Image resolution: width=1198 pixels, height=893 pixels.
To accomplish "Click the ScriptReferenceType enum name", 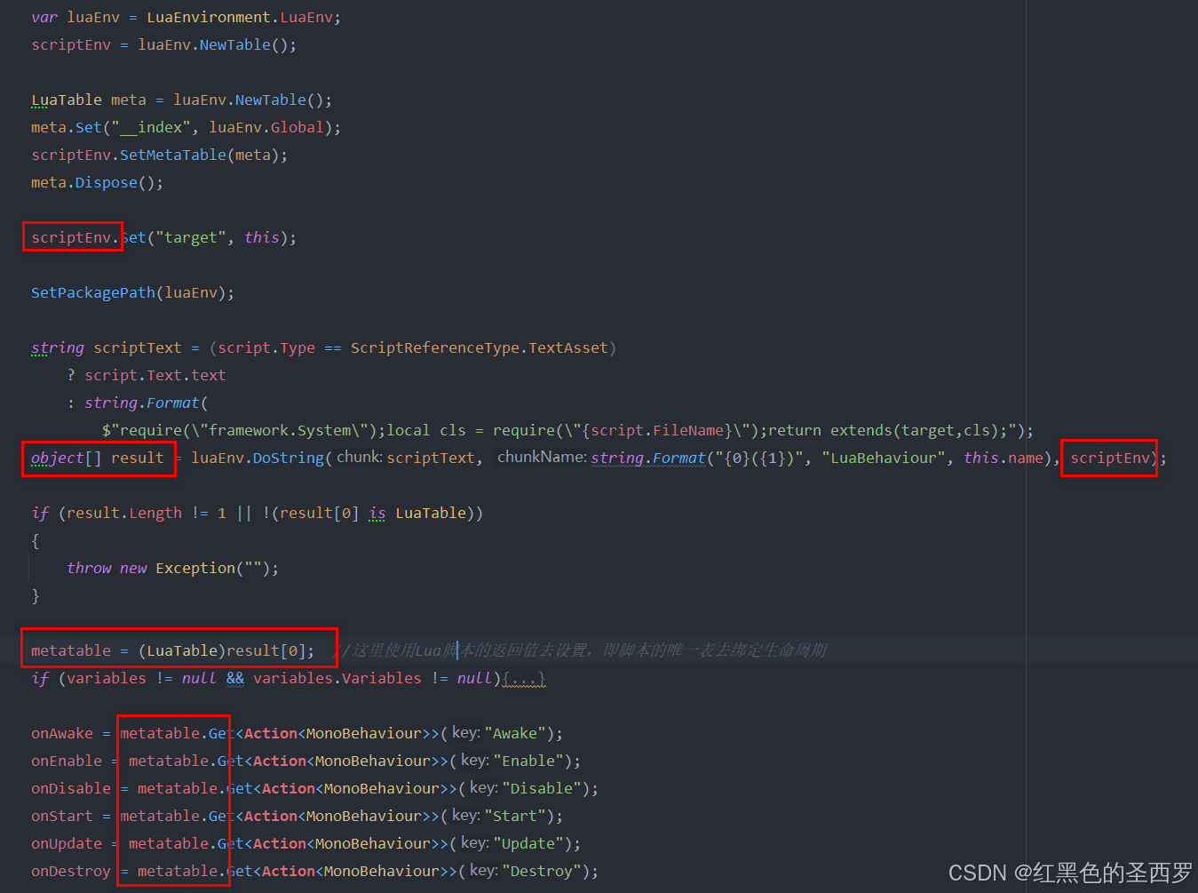I will pos(435,348).
